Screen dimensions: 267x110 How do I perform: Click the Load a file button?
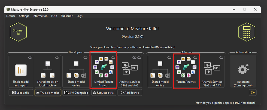(x=21, y=93)
